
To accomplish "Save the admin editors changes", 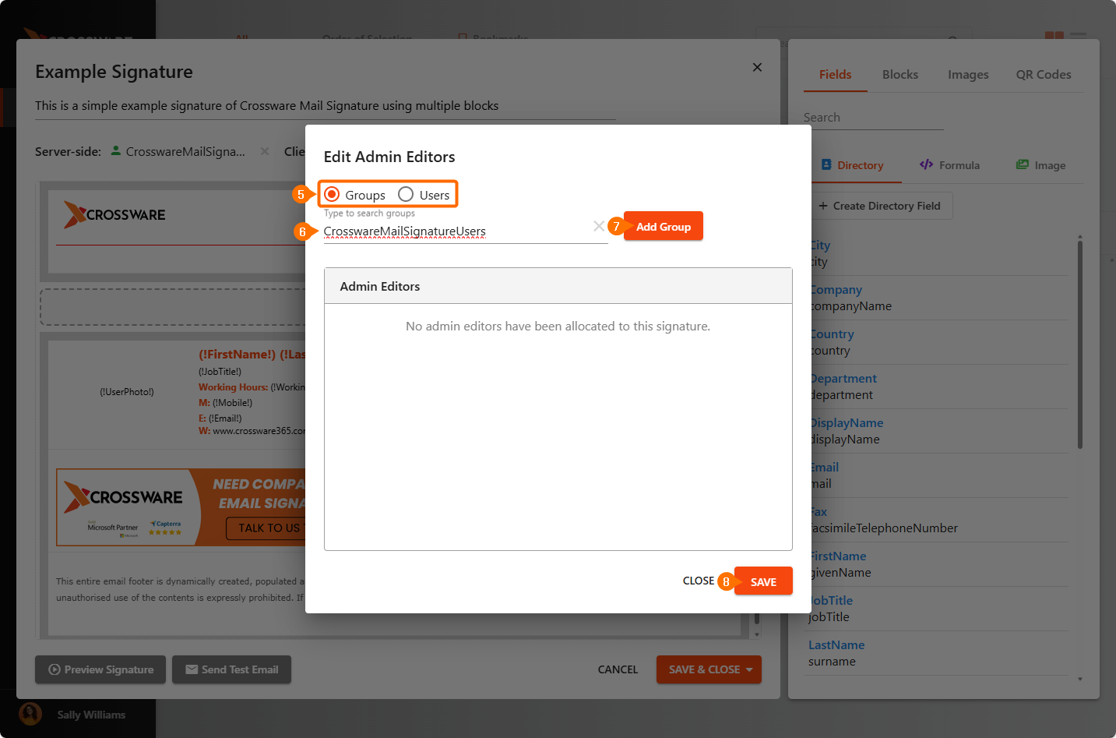I will (762, 581).
